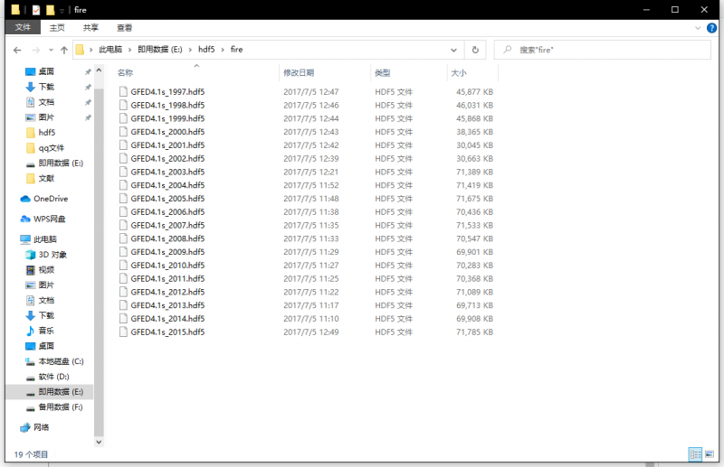
Task: Click the Back navigation arrow
Action: pos(17,50)
